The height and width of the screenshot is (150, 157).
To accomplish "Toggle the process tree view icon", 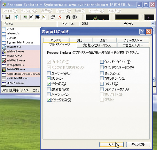I will 31,17.
